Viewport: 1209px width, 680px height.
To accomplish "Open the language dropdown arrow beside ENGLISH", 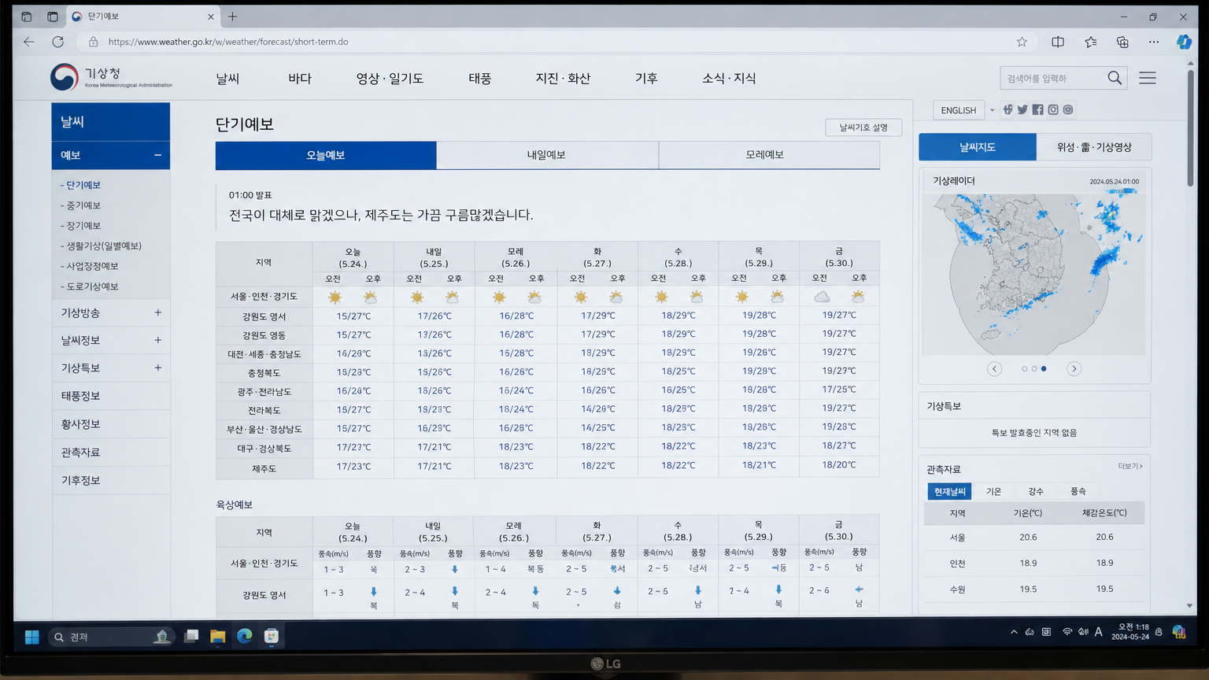I will pos(992,110).
